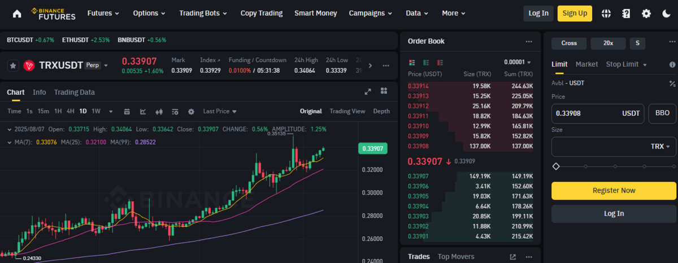Click the BBO price button
The image size is (678, 263).
[x=662, y=113]
